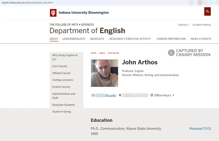The height and width of the screenshot is (141, 219).
Task: Click the email envelope icon
Action: tap(93, 95)
